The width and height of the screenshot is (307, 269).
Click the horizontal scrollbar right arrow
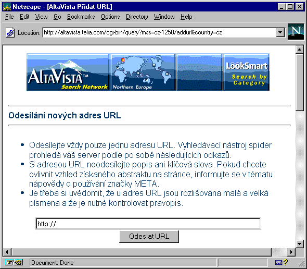tap(291, 252)
